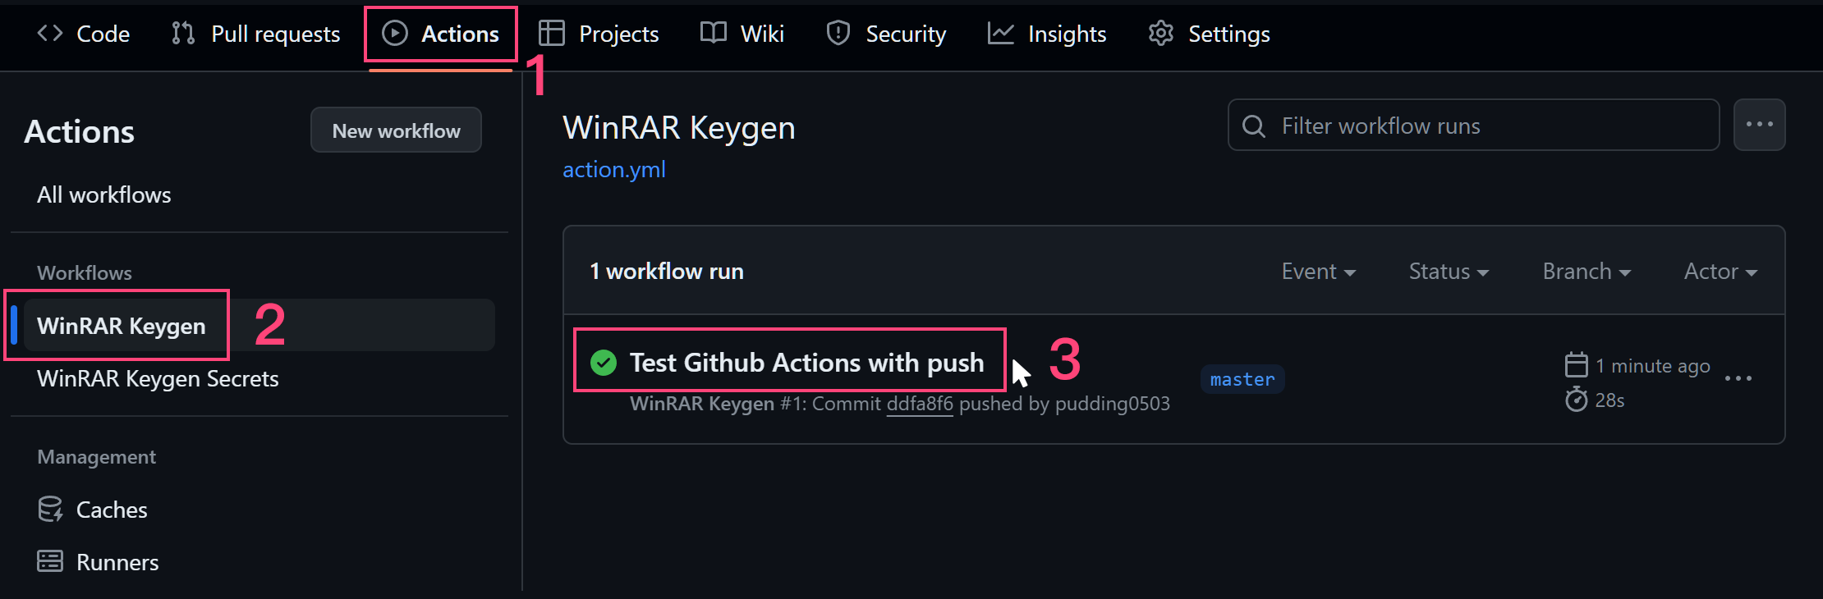Open Runners under Management

[x=117, y=562]
